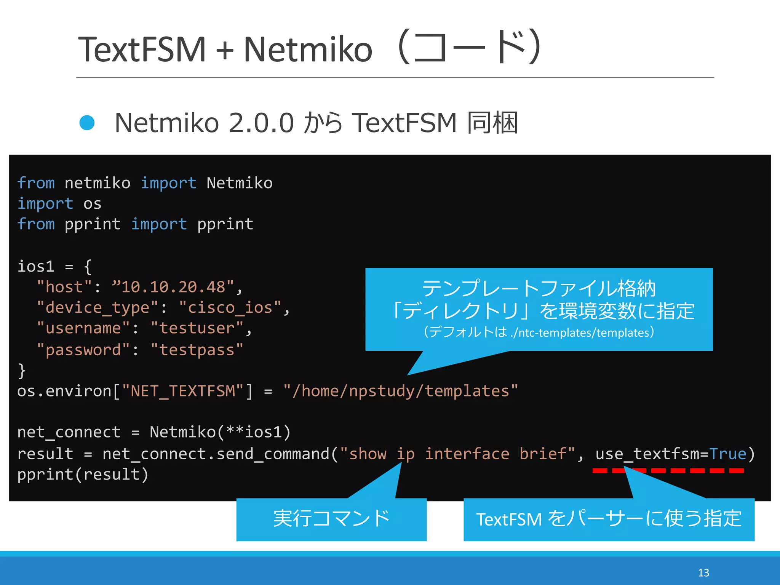
Task: Click the 'TextFSM をパーサーに使う指定' callout
Action: pos(609,519)
